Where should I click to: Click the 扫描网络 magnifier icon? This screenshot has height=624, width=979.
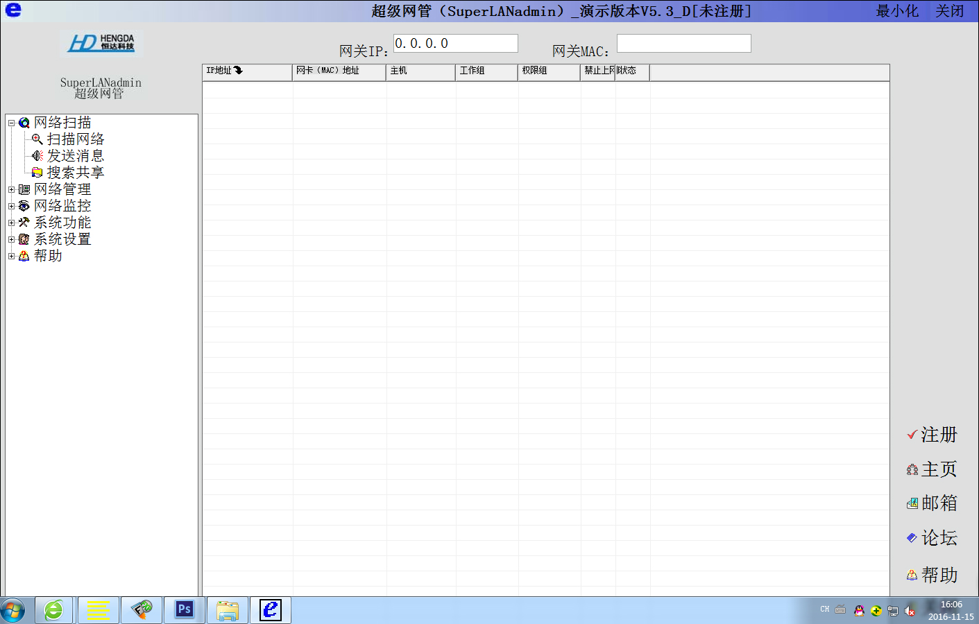click(x=37, y=139)
